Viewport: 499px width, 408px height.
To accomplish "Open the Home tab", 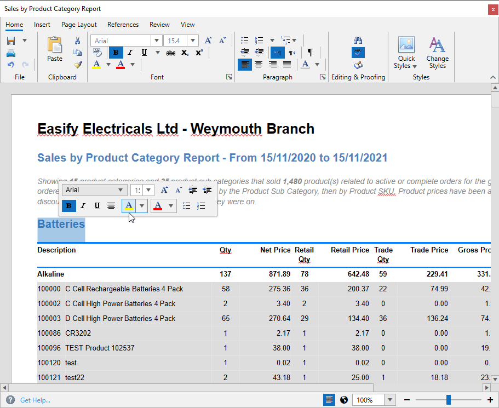I will pos(14,25).
